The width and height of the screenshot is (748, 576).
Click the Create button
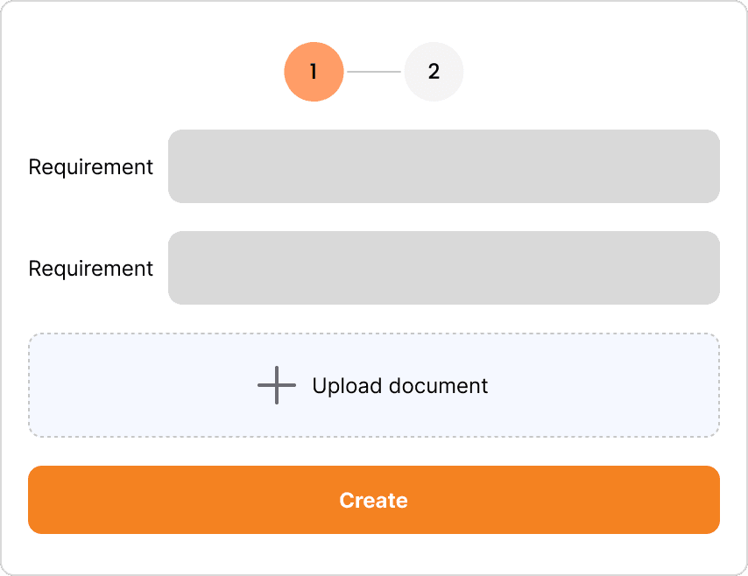coord(373,500)
